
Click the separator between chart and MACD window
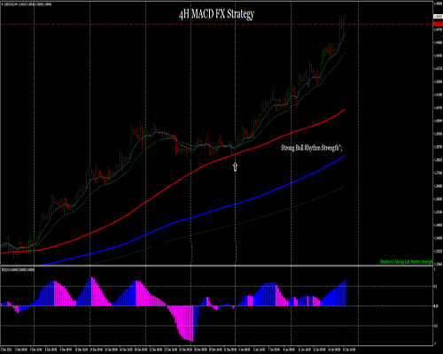(x=217, y=266)
